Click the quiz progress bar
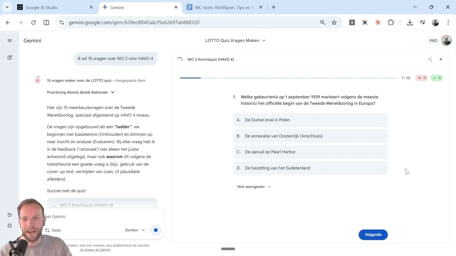456x256 pixels. pyautogui.click(x=289, y=78)
